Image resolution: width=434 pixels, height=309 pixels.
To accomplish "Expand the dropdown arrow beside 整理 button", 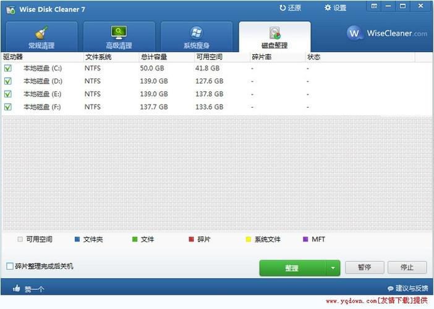I will (x=333, y=268).
